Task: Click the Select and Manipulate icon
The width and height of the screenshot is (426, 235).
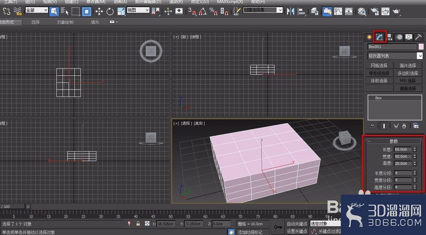Action: (x=168, y=11)
